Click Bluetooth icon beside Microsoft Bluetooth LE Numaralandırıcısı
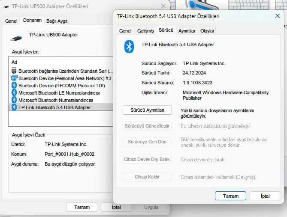 [14, 92]
